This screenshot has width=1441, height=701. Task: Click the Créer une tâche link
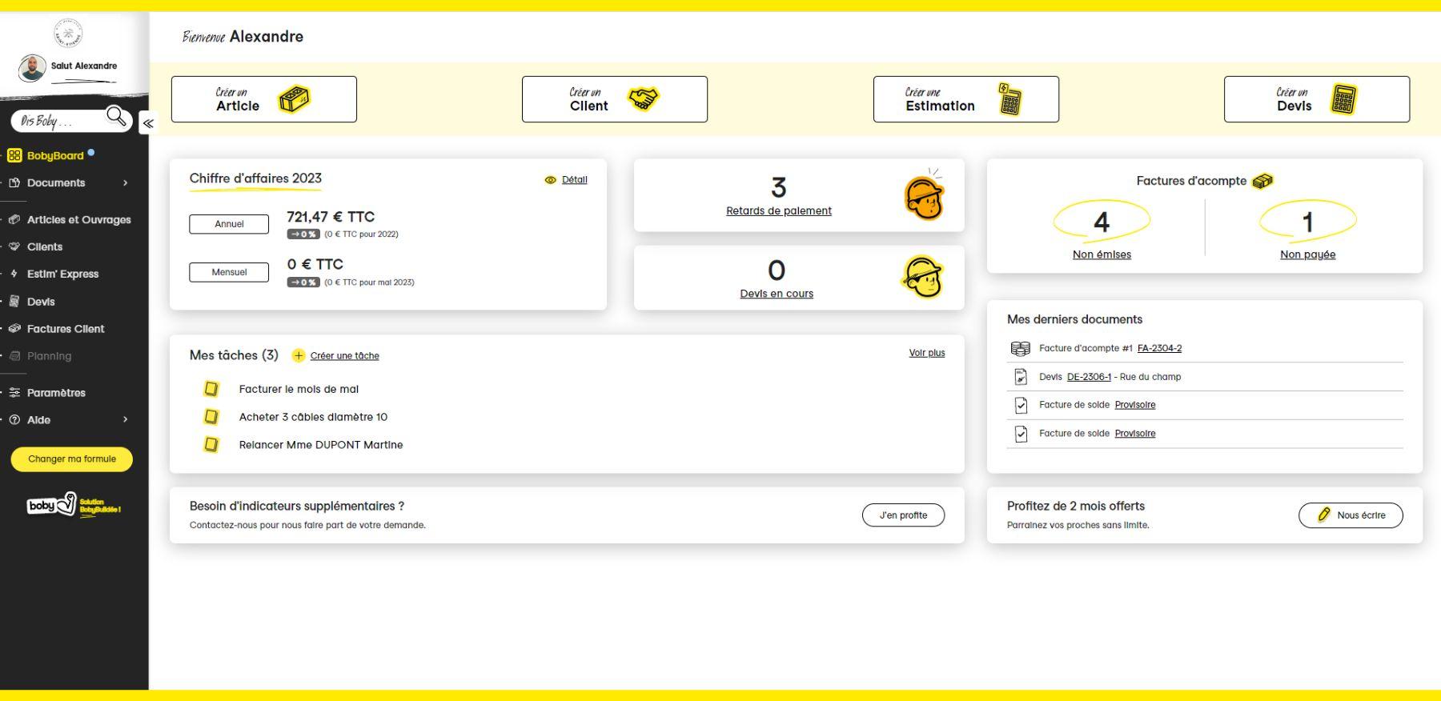click(x=344, y=356)
